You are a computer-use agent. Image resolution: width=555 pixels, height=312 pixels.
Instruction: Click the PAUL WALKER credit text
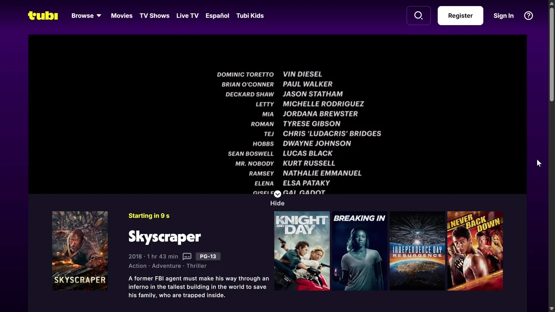[307, 84]
